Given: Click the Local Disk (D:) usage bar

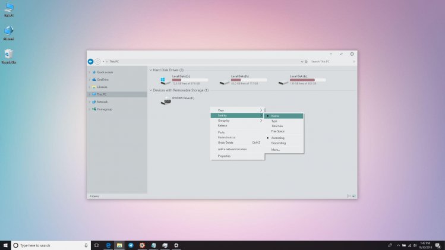Looking at the screenshot, I should [249, 80].
